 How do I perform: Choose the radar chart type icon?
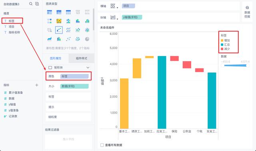[87, 30]
